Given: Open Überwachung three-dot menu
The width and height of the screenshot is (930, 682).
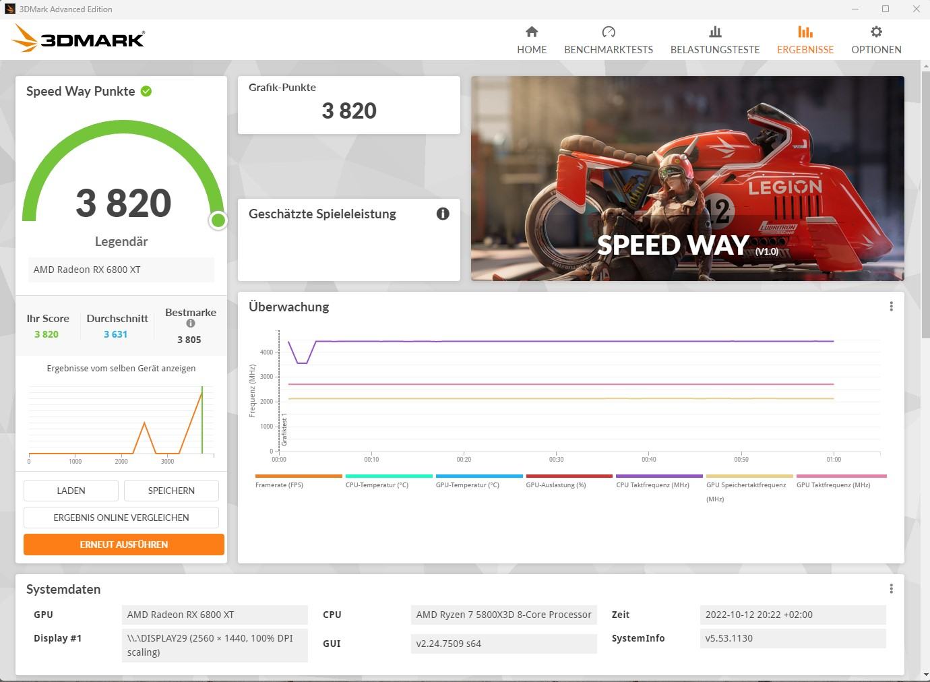Looking at the screenshot, I should click(891, 307).
